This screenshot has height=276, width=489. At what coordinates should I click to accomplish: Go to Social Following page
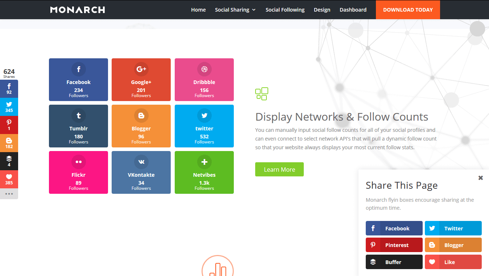tap(285, 10)
